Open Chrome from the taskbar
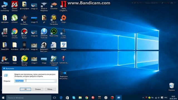This screenshot has width=178, height=100. click(86, 97)
